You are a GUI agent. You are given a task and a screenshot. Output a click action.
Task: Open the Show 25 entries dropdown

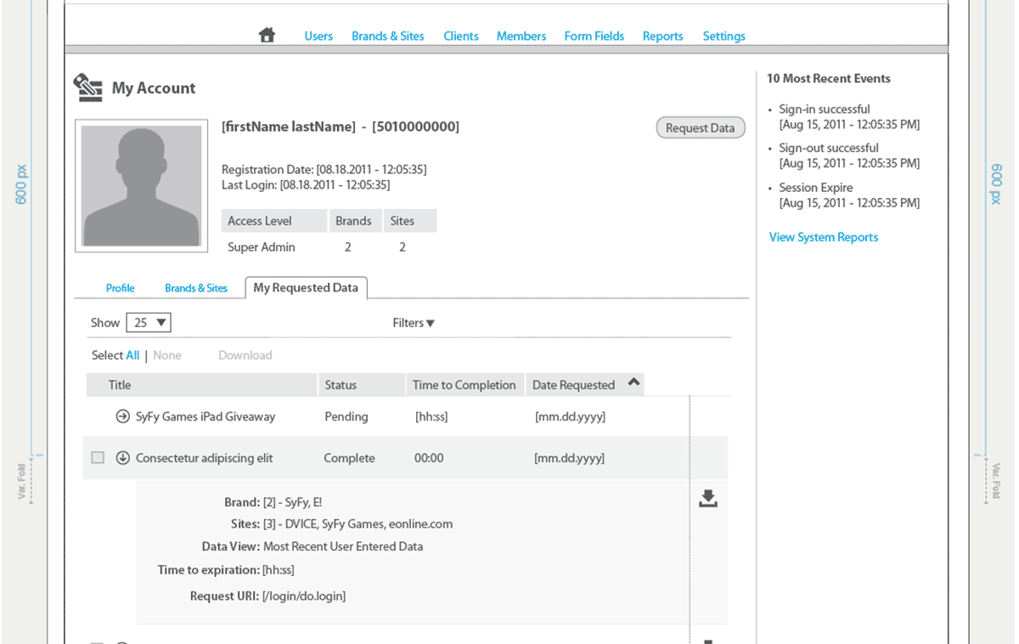click(x=149, y=323)
